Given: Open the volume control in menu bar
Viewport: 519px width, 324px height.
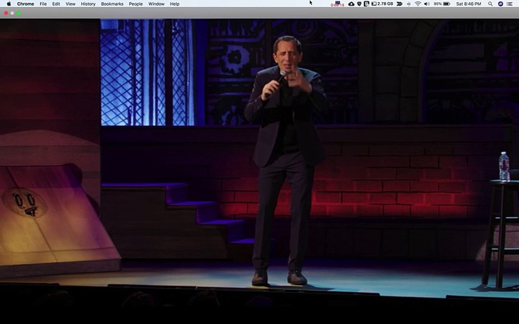Looking at the screenshot, I should point(427,4).
